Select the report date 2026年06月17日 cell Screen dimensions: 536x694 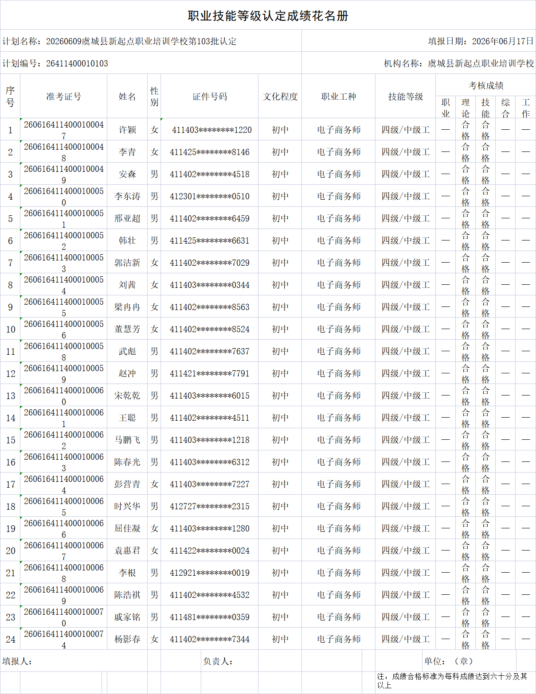(419, 41)
